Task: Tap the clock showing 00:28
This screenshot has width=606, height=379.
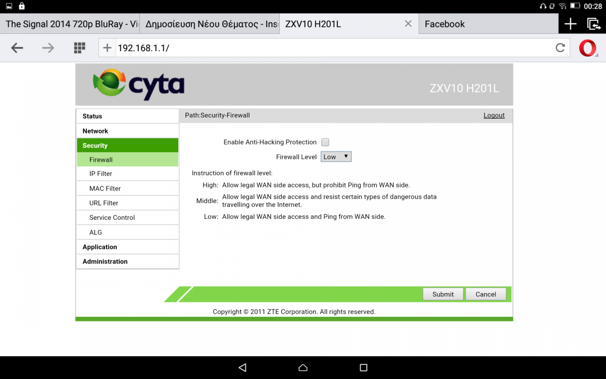Action: click(x=592, y=6)
